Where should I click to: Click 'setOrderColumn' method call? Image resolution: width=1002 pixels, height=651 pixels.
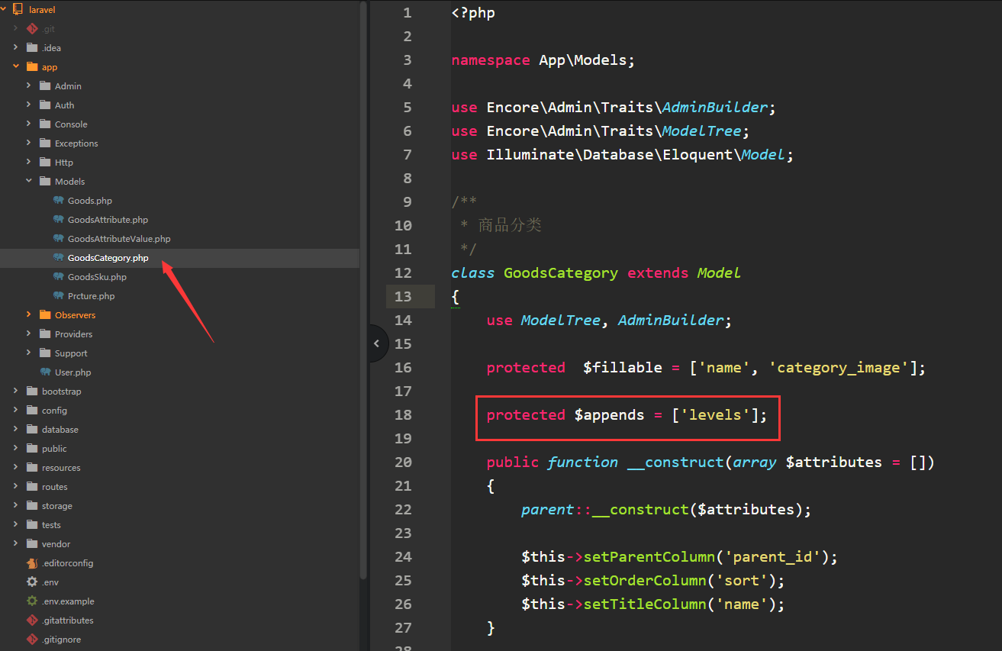[x=645, y=581]
